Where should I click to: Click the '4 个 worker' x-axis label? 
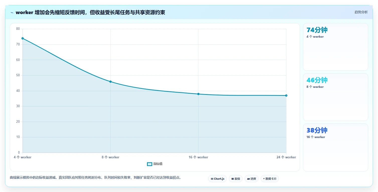click(23, 157)
